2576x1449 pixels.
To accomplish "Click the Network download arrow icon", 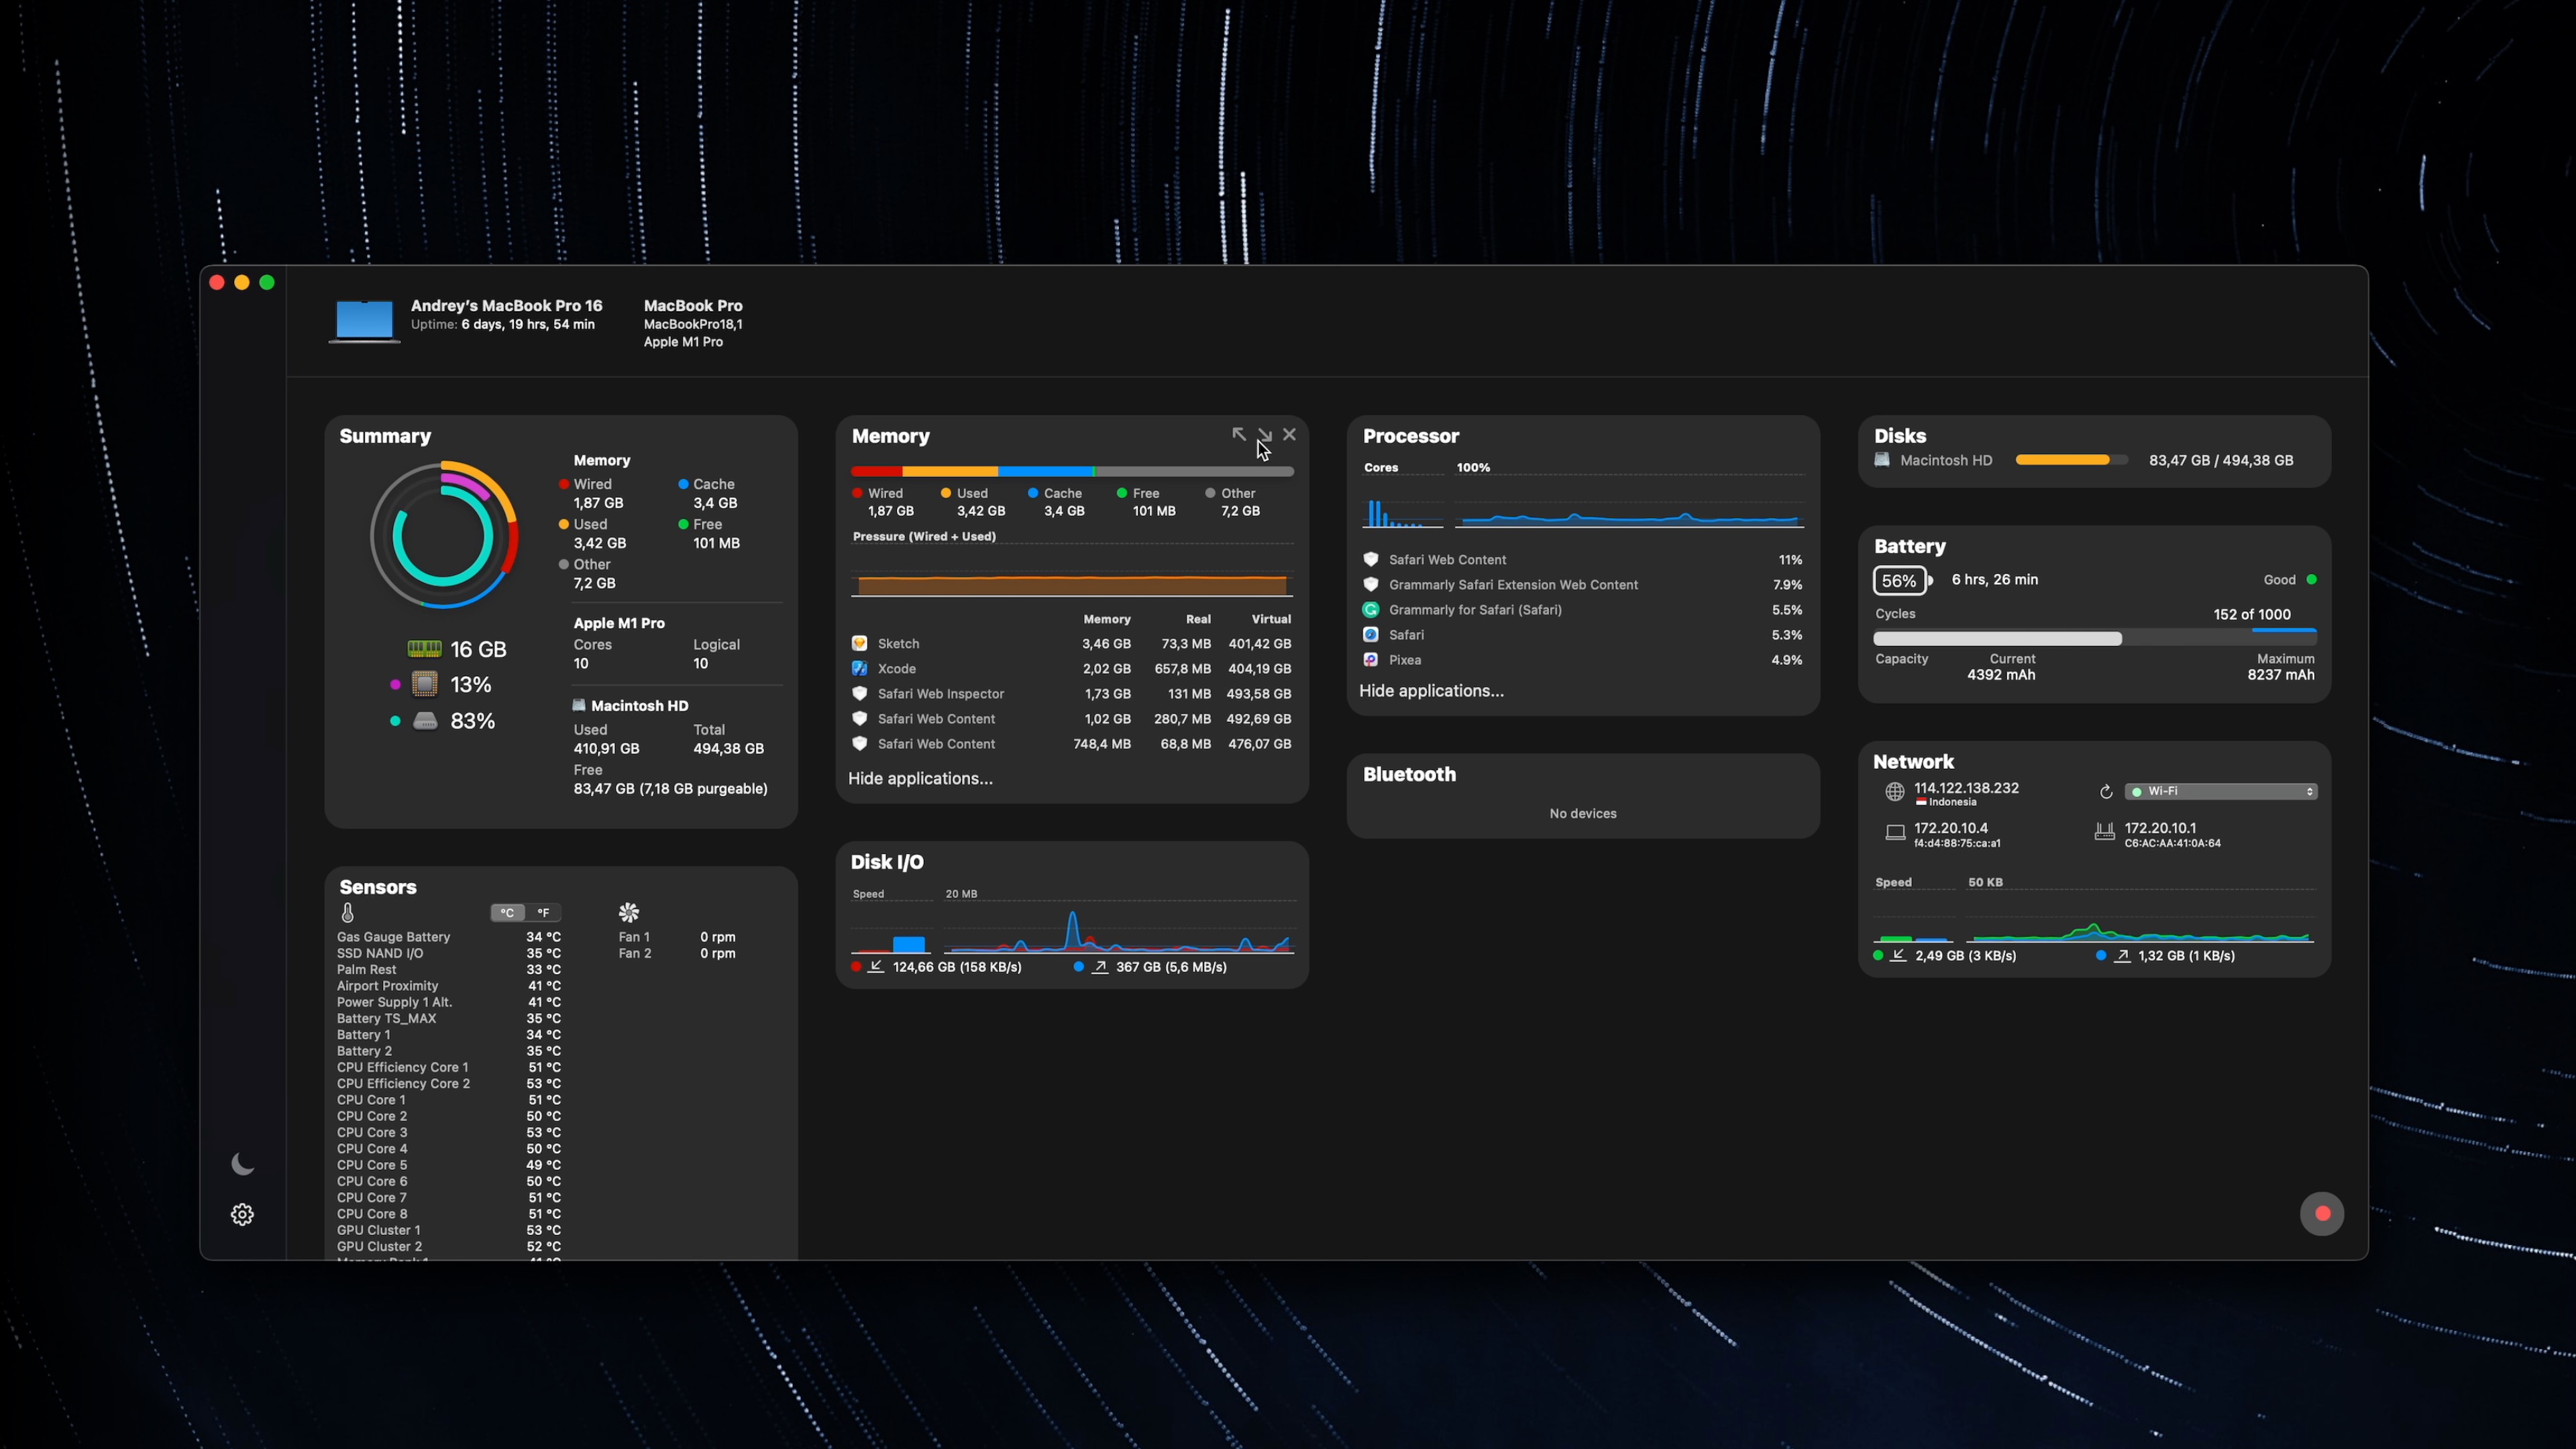I will [x=1898, y=955].
